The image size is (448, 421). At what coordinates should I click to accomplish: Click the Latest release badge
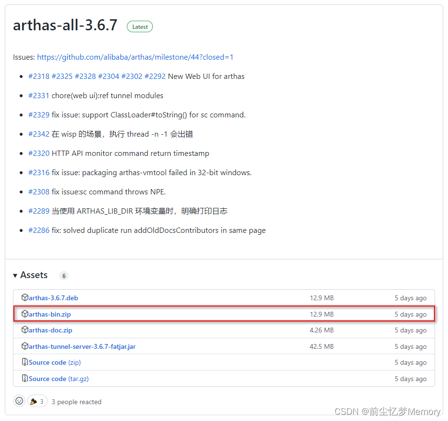tap(140, 26)
